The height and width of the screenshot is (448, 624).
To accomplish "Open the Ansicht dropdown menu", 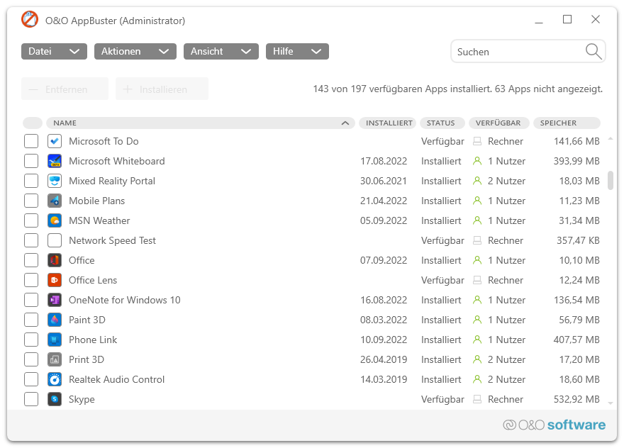I will click(221, 51).
